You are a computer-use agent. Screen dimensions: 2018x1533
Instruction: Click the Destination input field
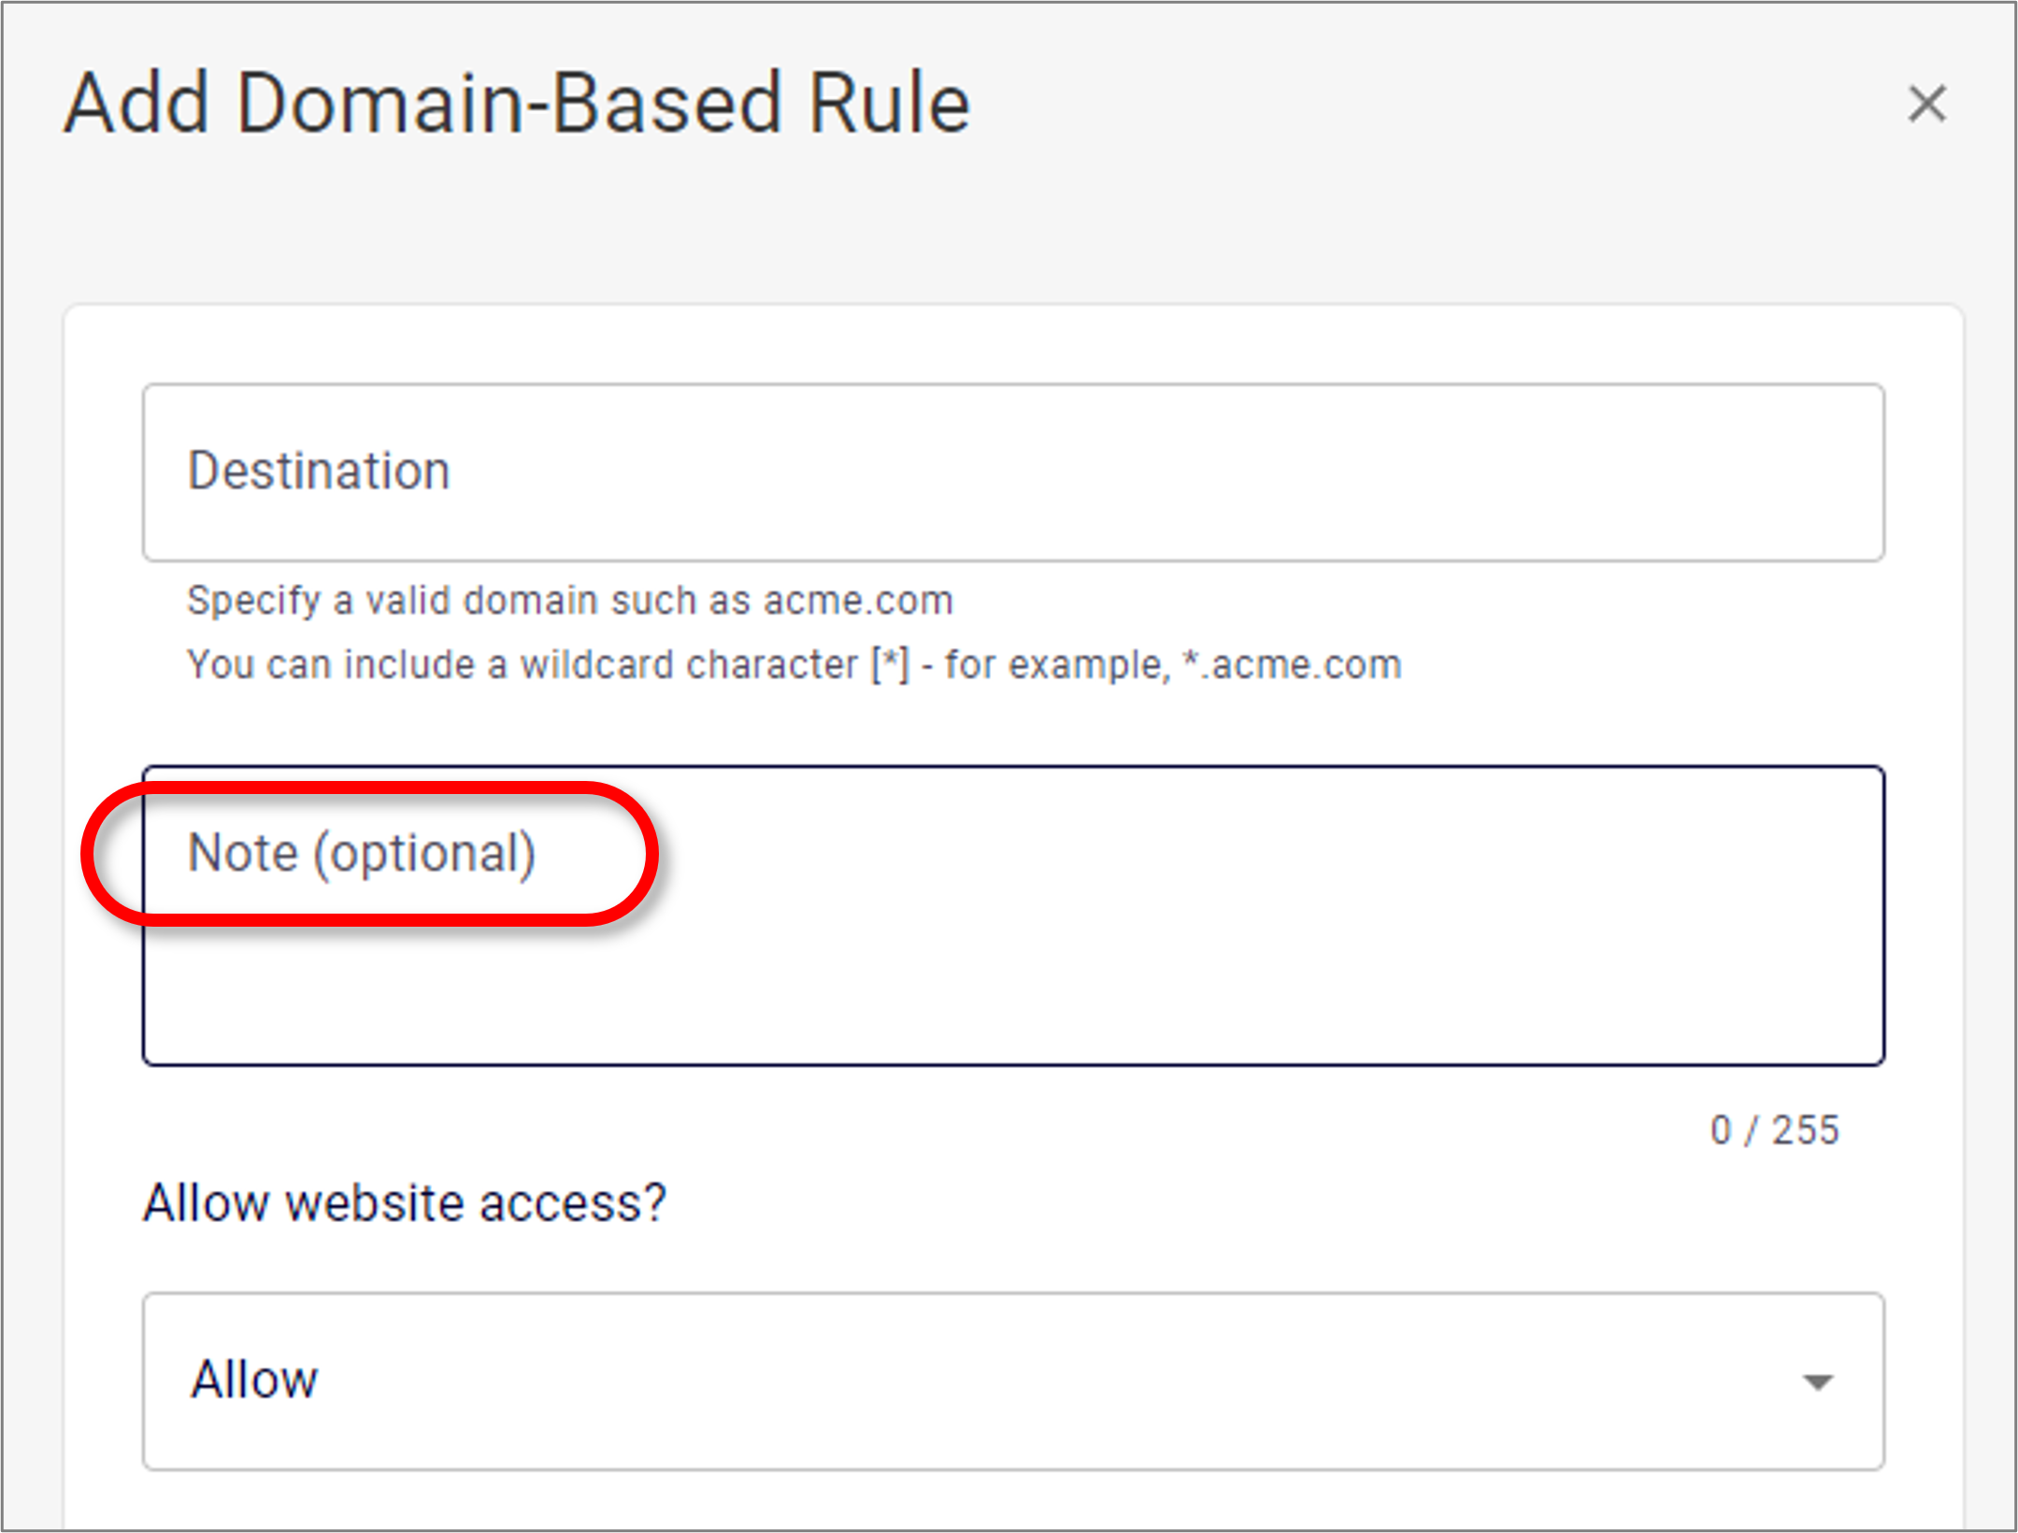tap(1012, 472)
